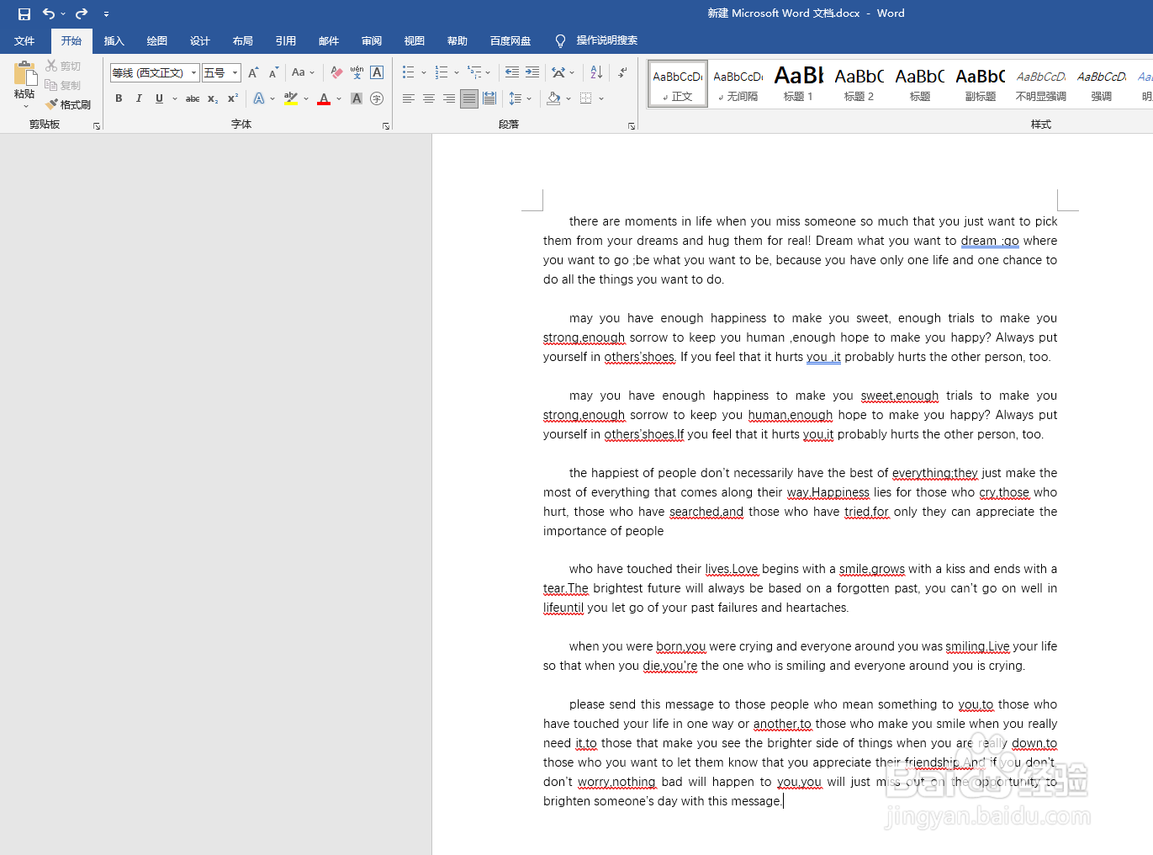Image resolution: width=1153 pixels, height=855 pixels.
Task: Click the Phonetic Guide wén icon
Action: [x=357, y=73]
